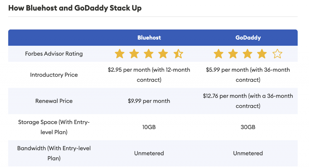This screenshot has height=168, width=309.
Task: Click Bluehost's second rating star
Action: pyautogui.click(x=134, y=54)
